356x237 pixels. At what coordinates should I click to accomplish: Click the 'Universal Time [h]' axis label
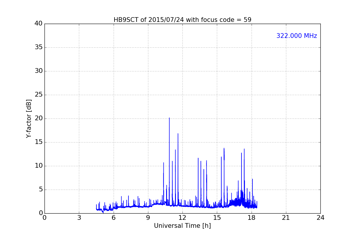182,226
